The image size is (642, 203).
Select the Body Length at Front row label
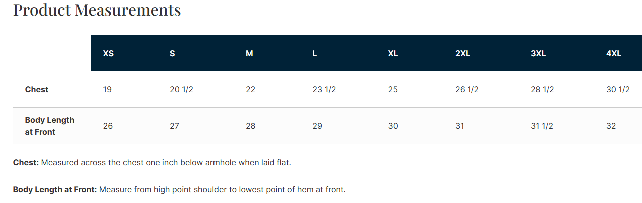(49, 126)
